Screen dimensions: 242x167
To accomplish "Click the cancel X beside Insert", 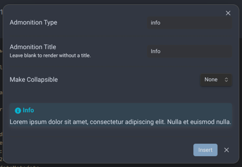I will click(227, 150).
